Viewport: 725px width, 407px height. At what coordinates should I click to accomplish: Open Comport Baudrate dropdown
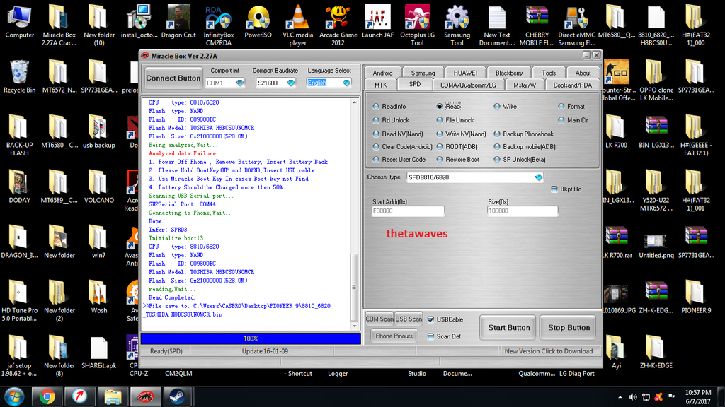pyautogui.click(x=290, y=83)
